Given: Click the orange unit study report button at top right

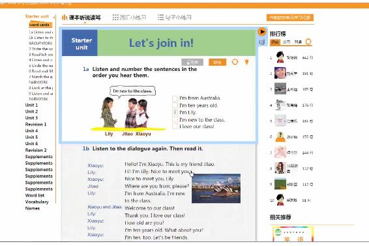Looking at the screenshot, I should pyautogui.click(x=290, y=18).
